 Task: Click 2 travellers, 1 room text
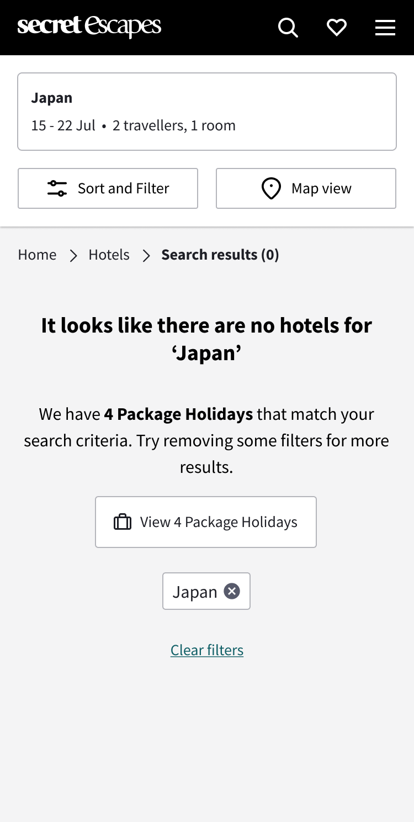coord(174,125)
